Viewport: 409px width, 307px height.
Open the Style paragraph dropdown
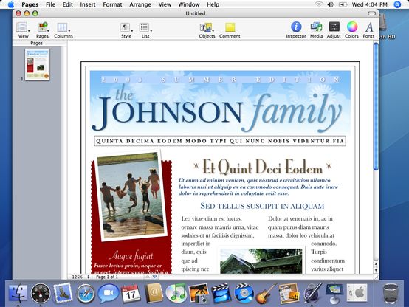tap(126, 30)
